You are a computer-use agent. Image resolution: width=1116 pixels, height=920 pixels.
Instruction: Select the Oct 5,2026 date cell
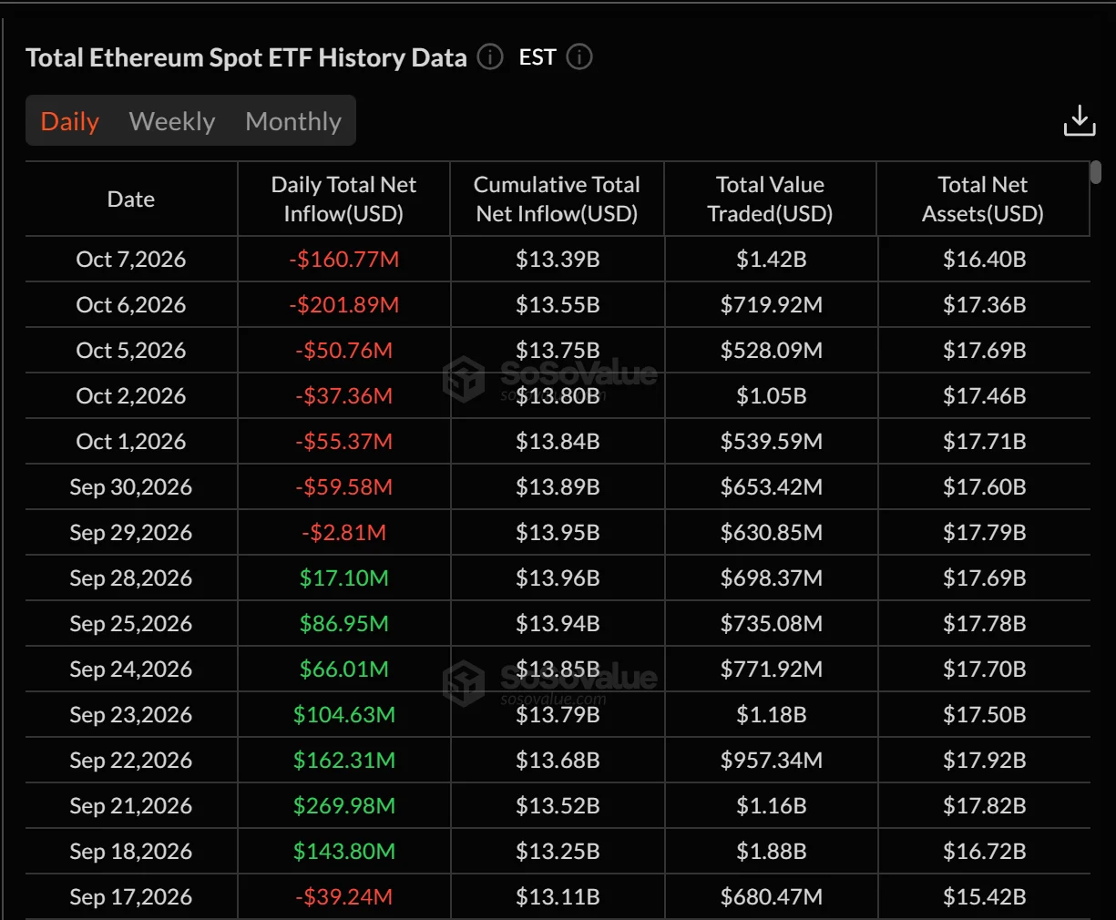131,351
